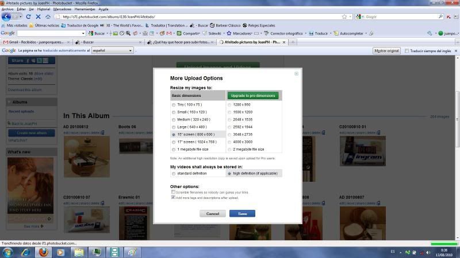The image size is (460, 258).
Task: Click Mostrar original button
Action: click(386, 51)
